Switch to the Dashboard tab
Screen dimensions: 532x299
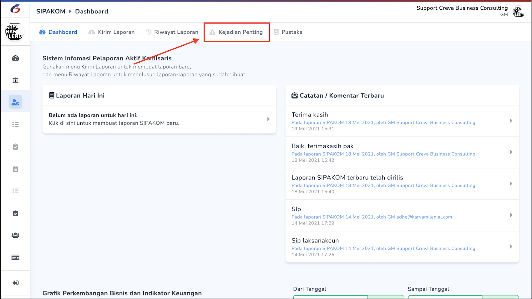(x=58, y=32)
